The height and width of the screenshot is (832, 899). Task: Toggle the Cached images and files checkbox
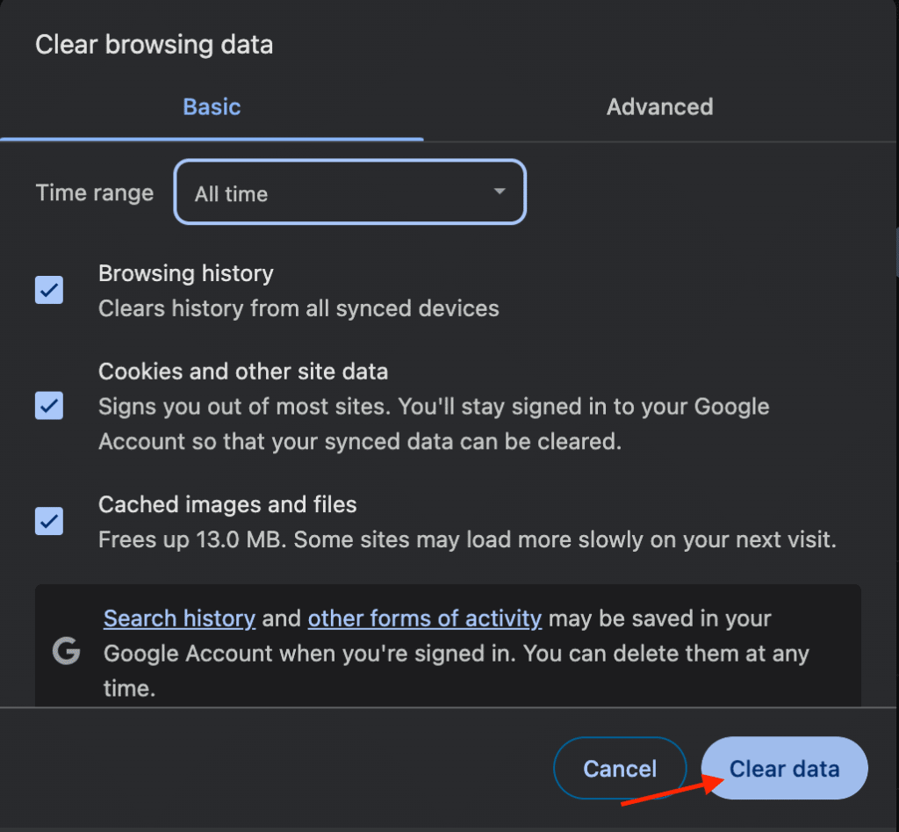coord(48,521)
